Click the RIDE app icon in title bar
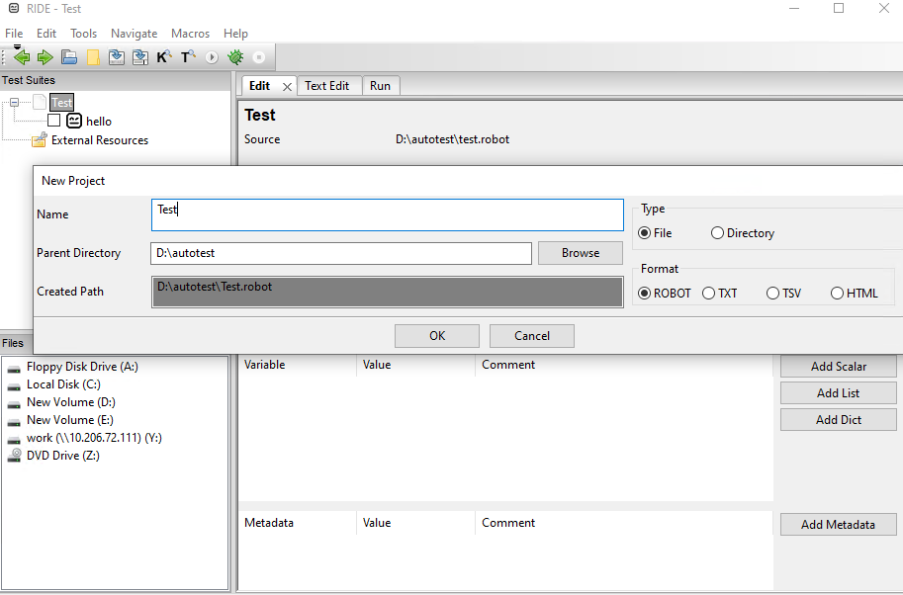Screen dimensions: 903x595 tap(14, 8)
